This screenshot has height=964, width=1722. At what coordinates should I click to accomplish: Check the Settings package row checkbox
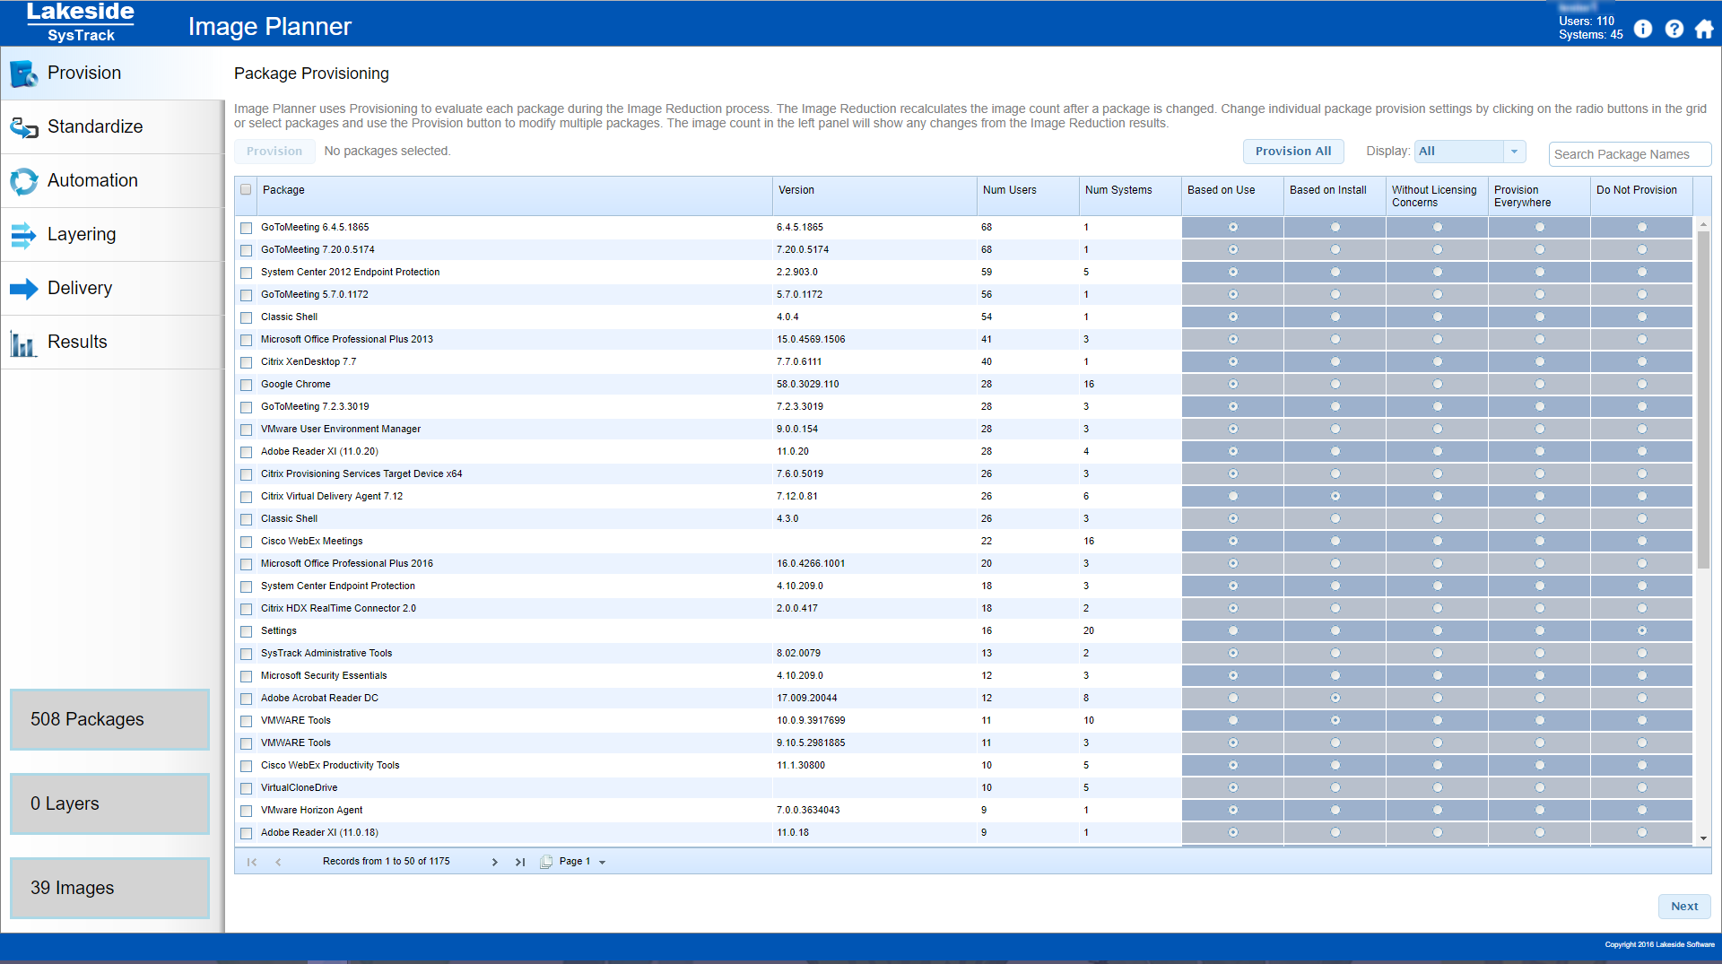pos(246,631)
